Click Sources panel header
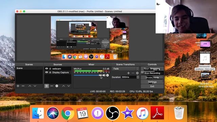Image resolution: width=217 pixels, height=122 pixels. pyautogui.click(x=58, y=64)
